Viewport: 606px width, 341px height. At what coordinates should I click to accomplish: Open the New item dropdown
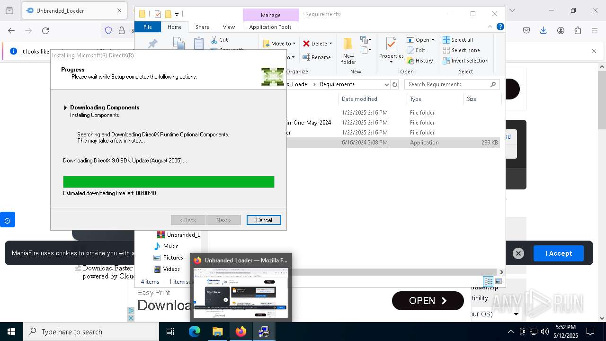(365, 40)
